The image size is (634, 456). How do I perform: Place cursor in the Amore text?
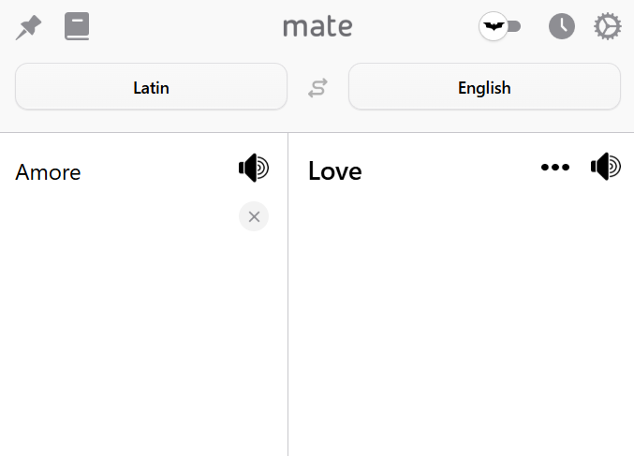pyautogui.click(x=48, y=172)
